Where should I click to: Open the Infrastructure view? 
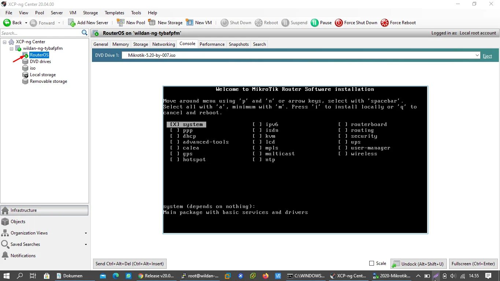pyautogui.click(x=44, y=210)
